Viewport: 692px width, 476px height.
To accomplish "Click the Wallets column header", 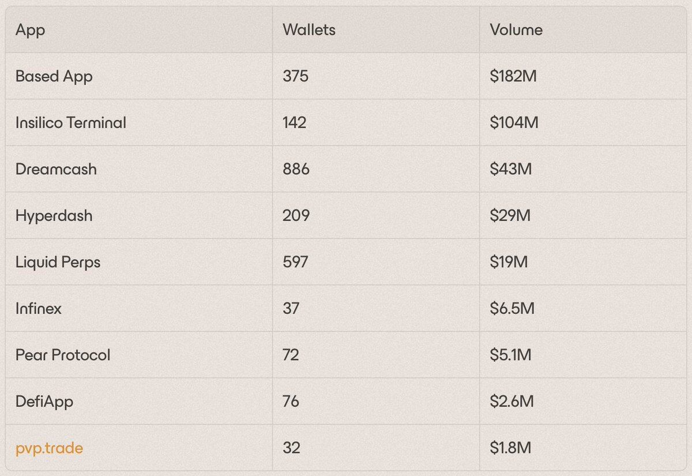I will [309, 30].
